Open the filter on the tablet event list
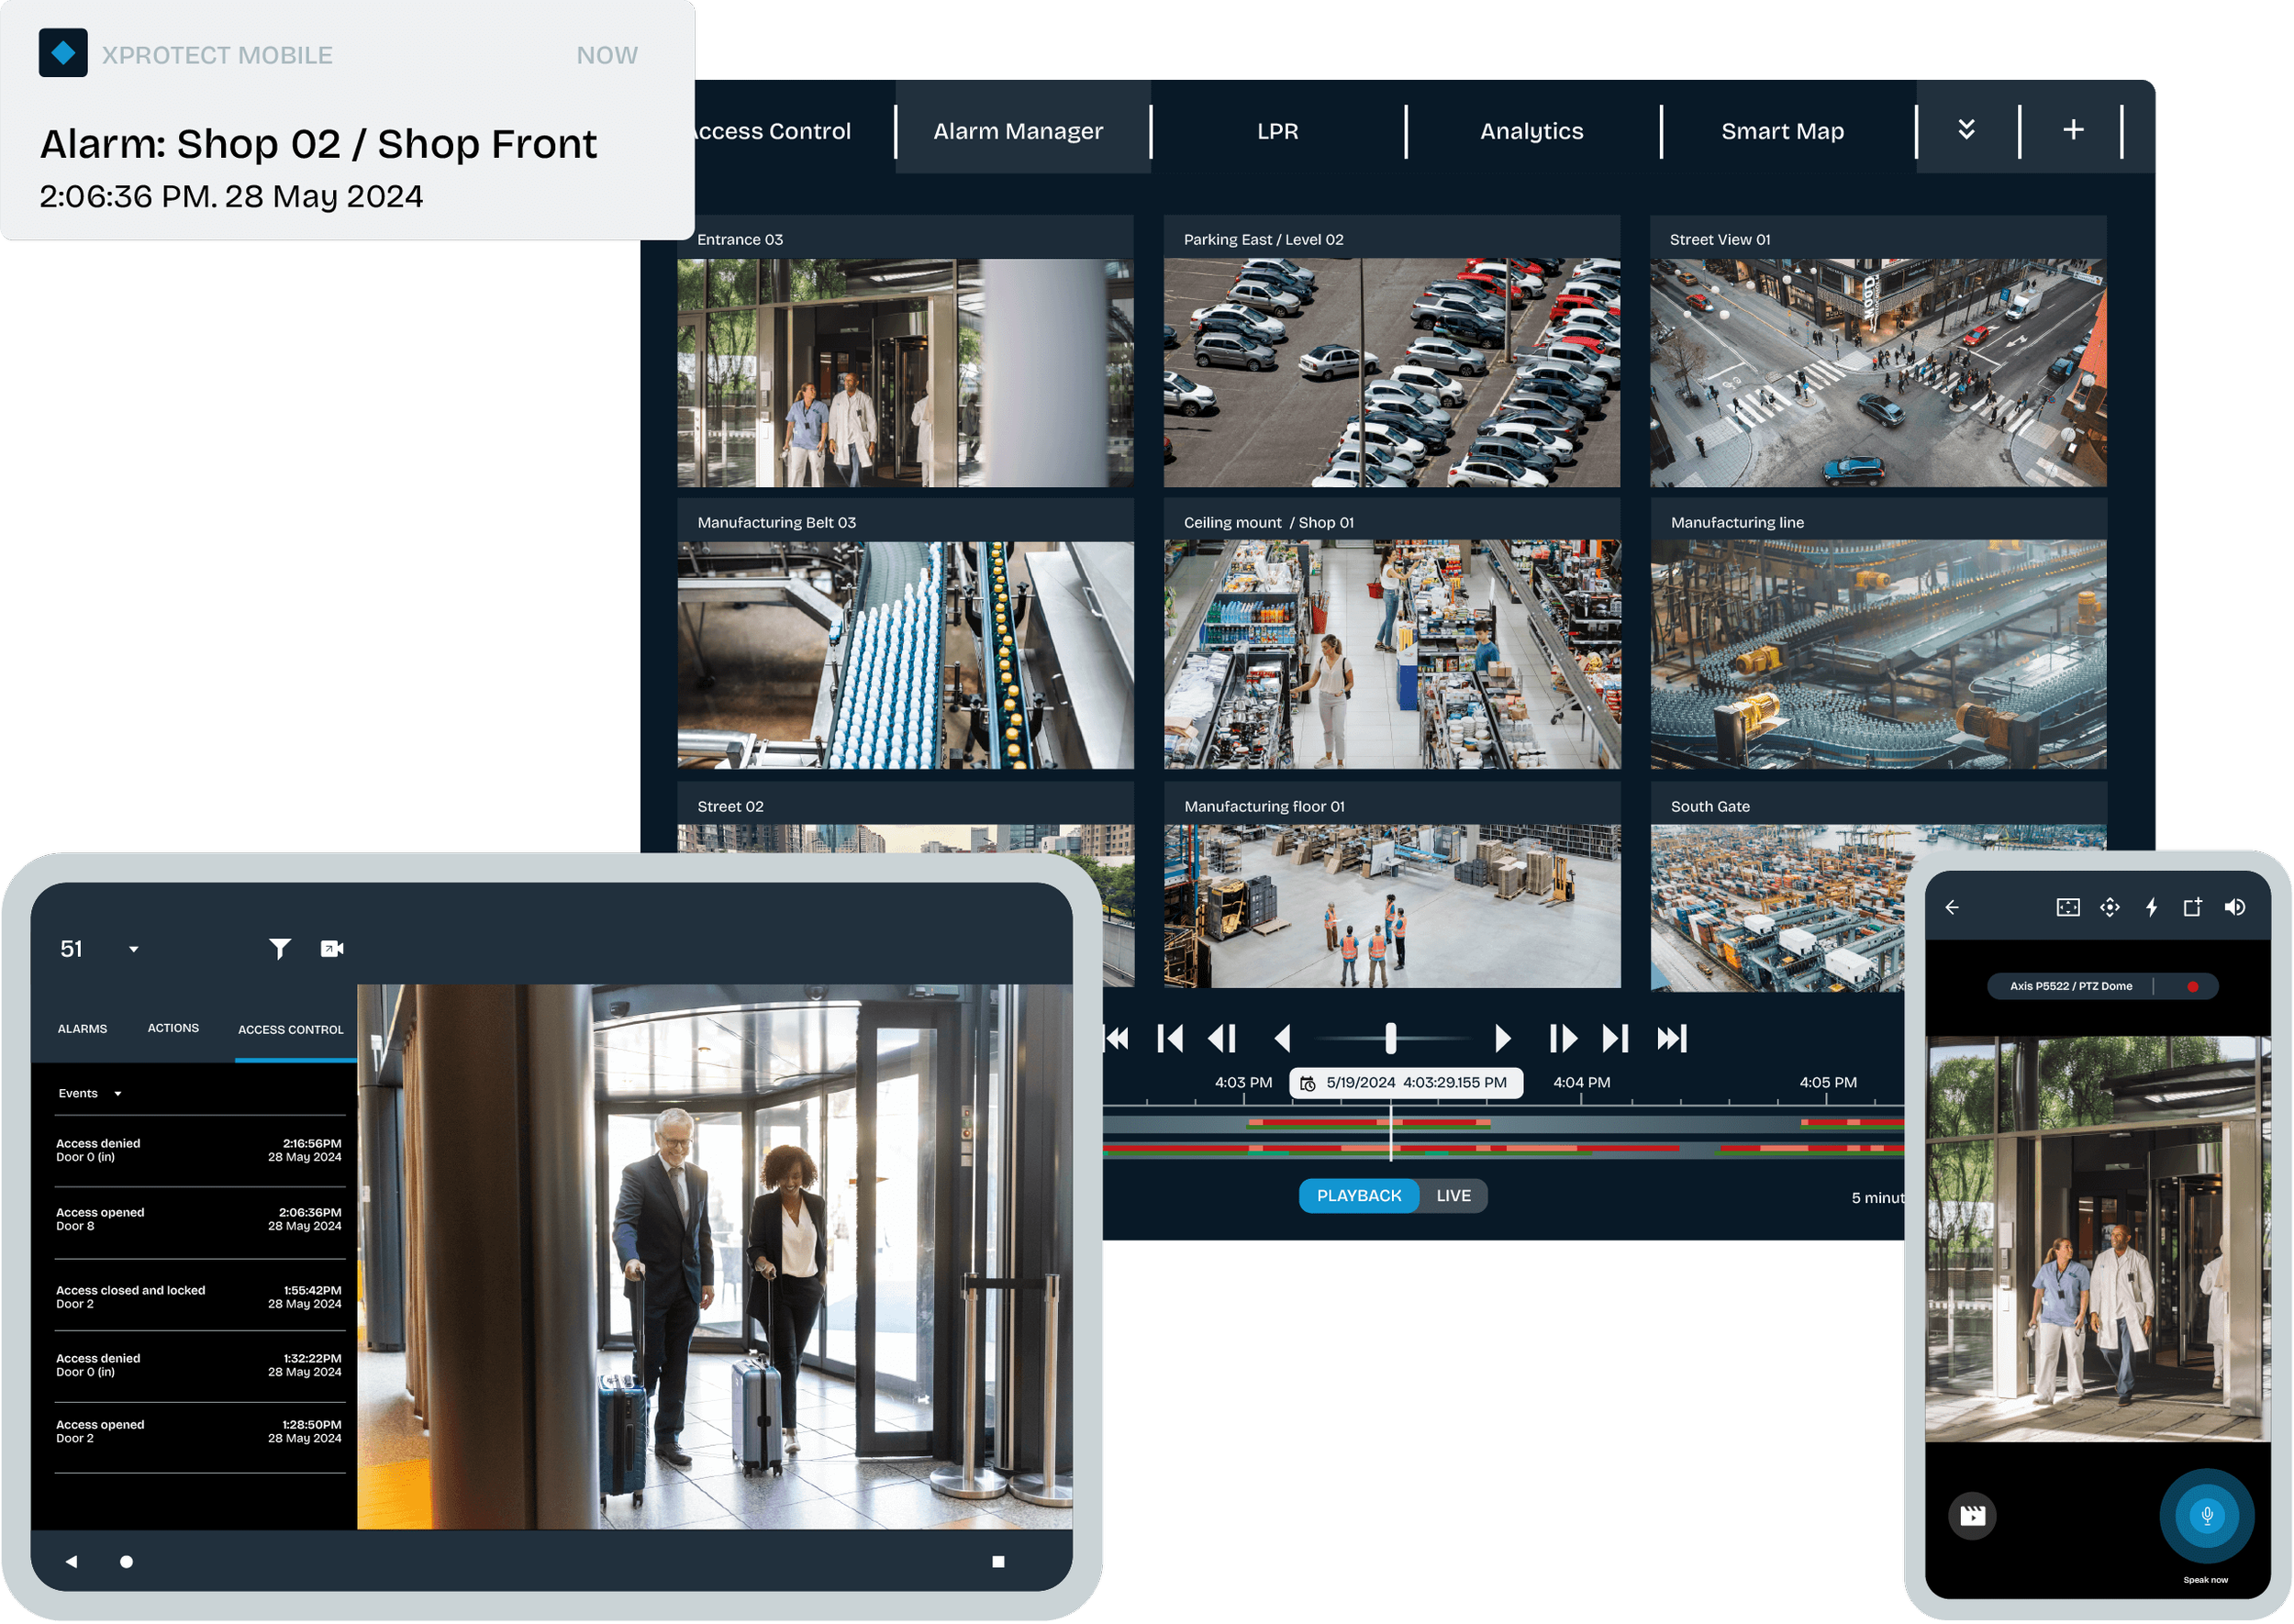The width and height of the screenshot is (2294, 1624). point(280,948)
